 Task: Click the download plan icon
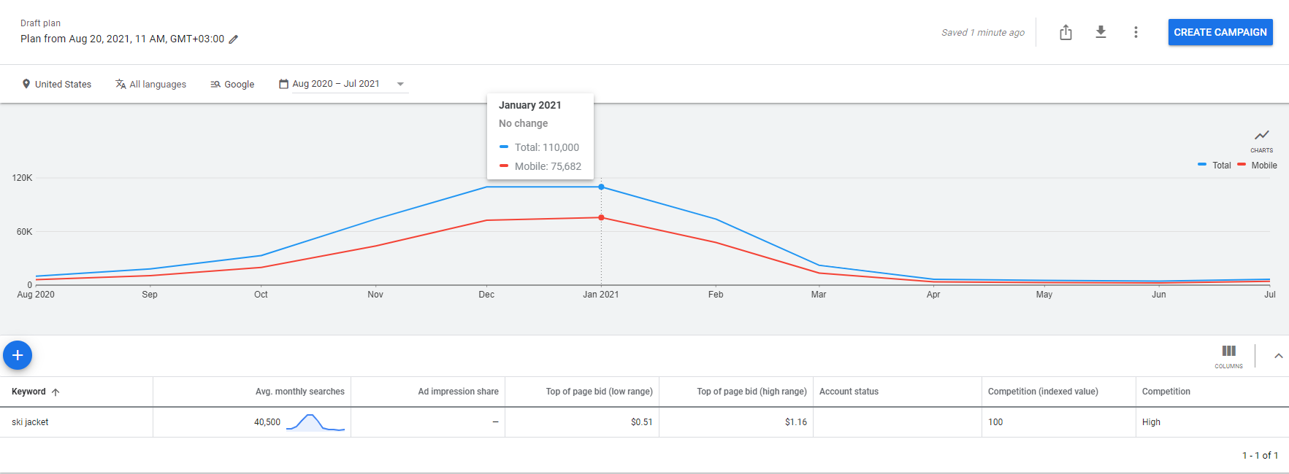click(x=1101, y=32)
